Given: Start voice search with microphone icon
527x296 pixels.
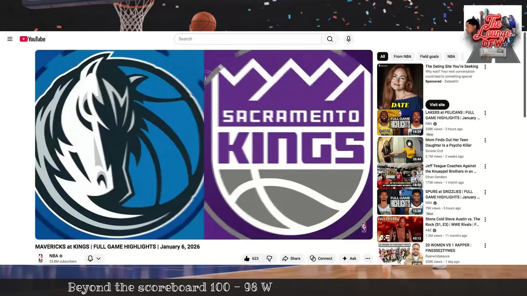Looking at the screenshot, I should [x=348, y=39].
